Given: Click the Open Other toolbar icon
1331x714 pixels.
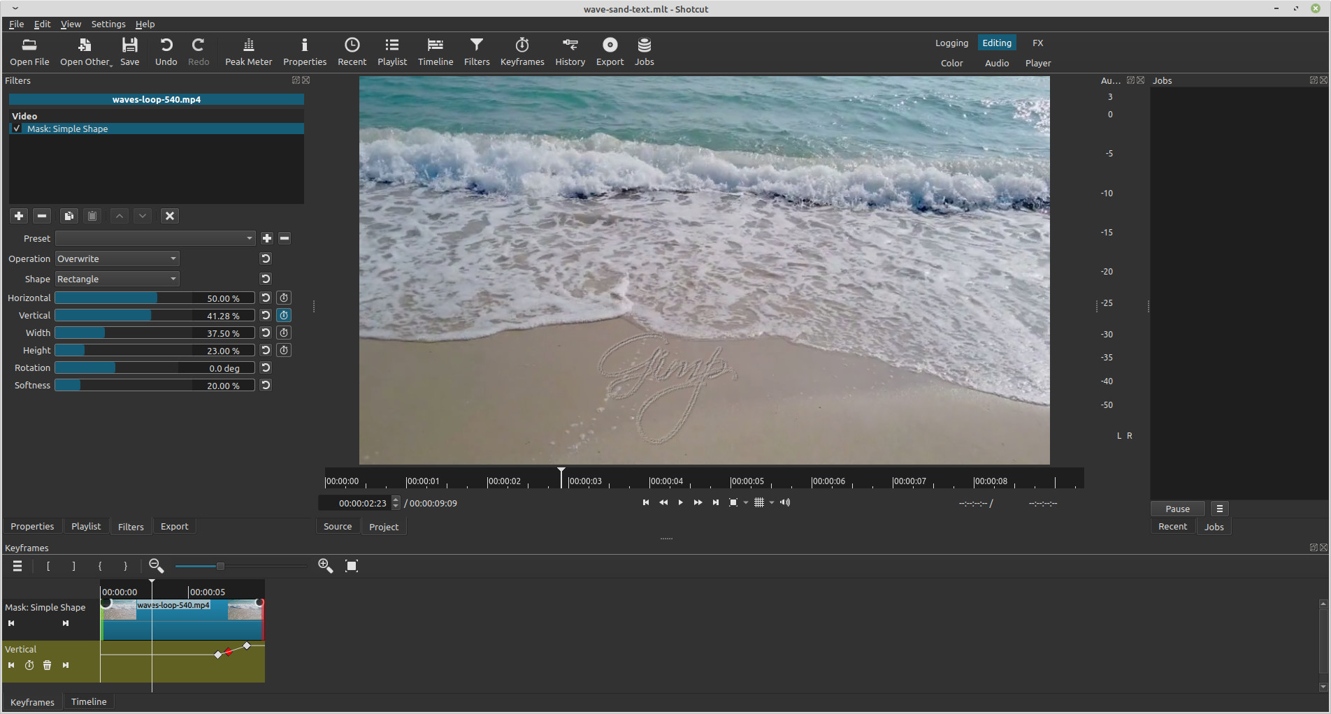Looking at the screenshot, I should (x=85, y=52).
